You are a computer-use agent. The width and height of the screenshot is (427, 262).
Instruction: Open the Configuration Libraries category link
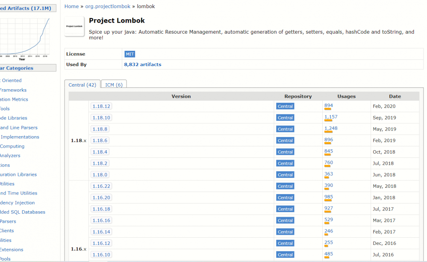tap(18, 175)
